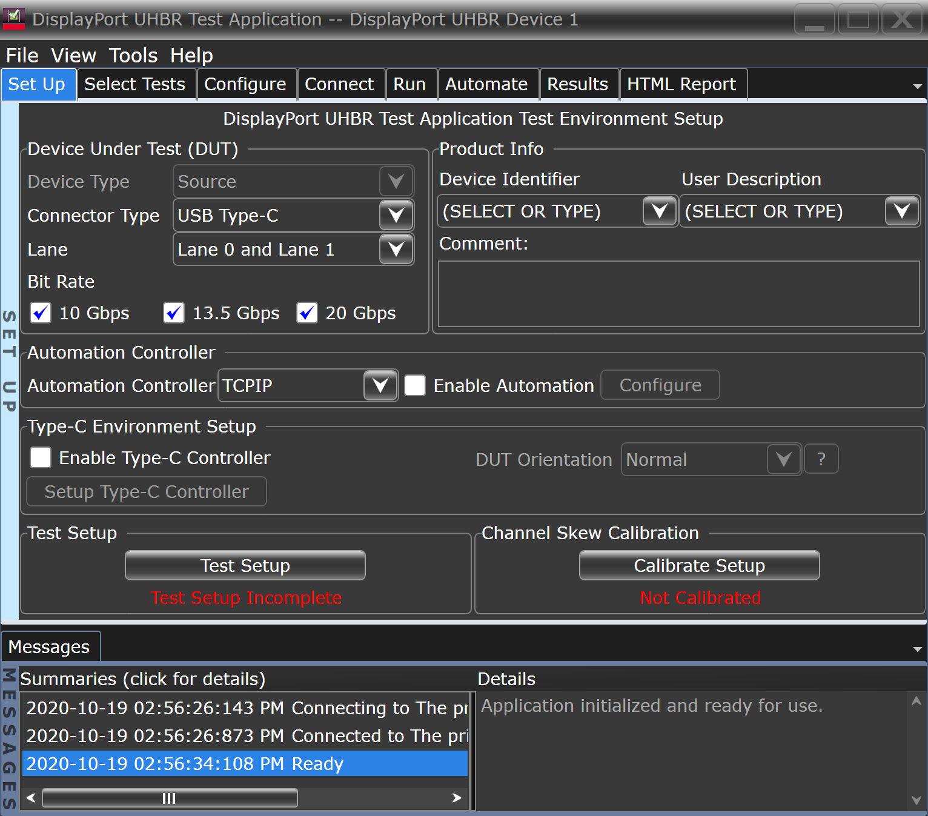Tick Enable Type-C Controller checkbox
This screenshot has height=816, width=928.
pyautogui.click(x=41, y=457)
